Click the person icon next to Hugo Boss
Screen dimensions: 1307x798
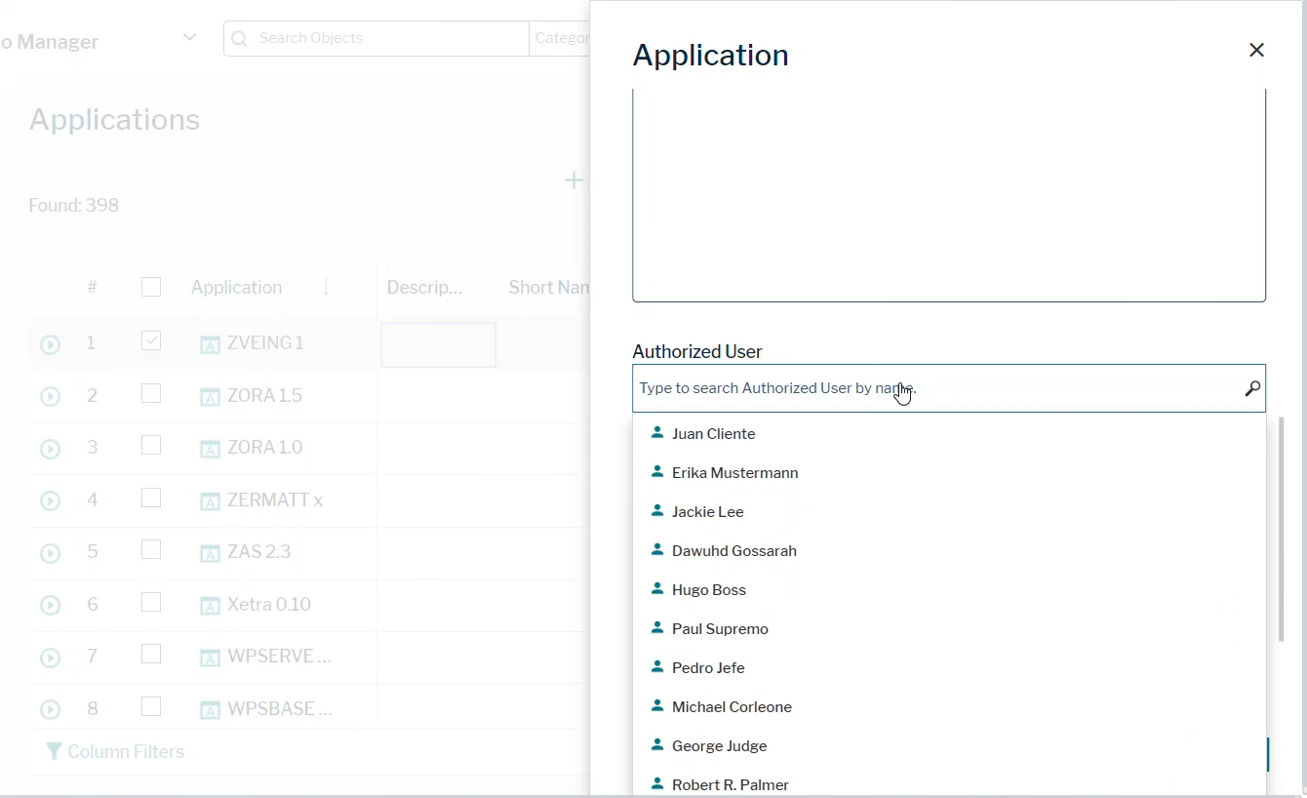pos(655,588)
